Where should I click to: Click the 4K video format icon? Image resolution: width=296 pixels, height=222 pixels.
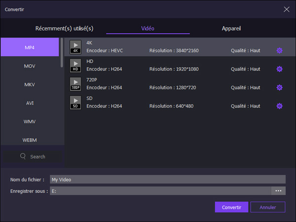click(x=75, y=47)
